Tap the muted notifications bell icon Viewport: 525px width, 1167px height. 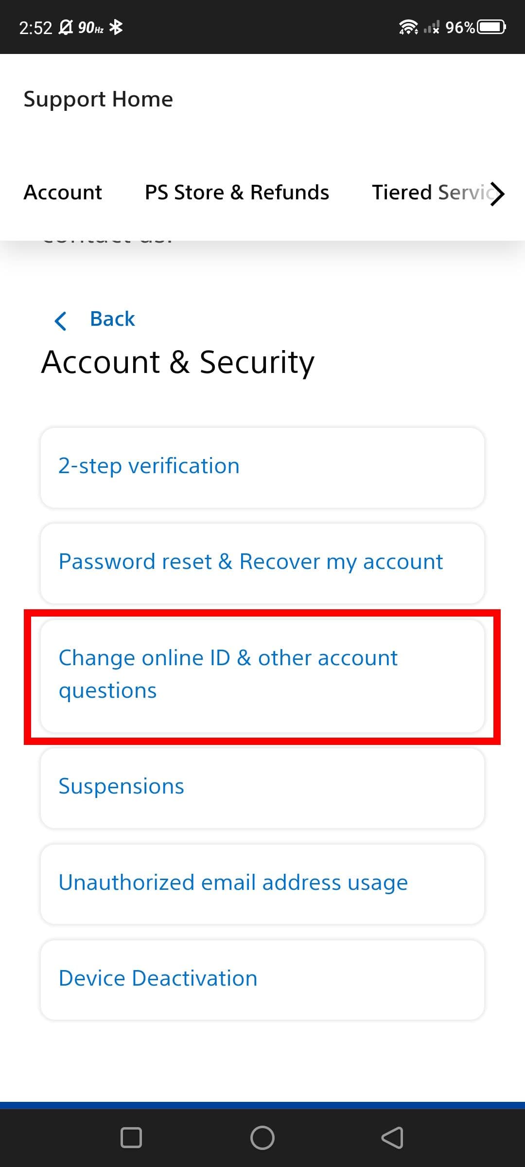(x=65, y=27)
